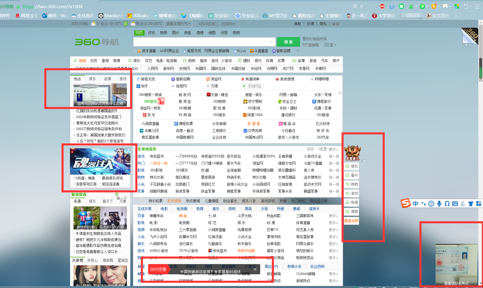This screenshot has width=483, height=288.
Task: Click the 换一下 refresh link in 猜你爱看
Action: (x=122, y=198)
